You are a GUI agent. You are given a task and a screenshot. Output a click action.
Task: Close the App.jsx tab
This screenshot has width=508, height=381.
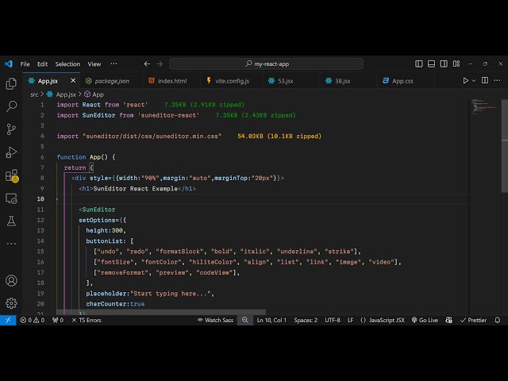73,81
